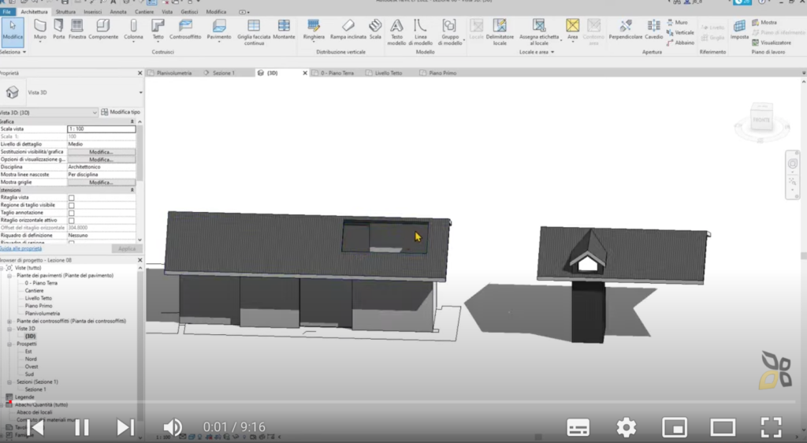
Task: Select the Imposta work plane tool
Action: point(739,29)
